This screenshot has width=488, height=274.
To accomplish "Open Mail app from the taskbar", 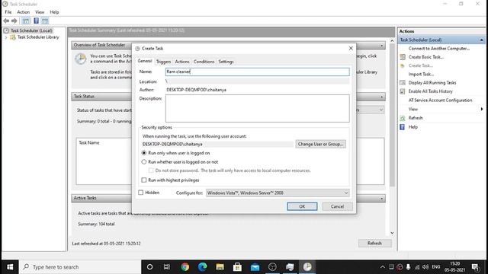I will click(255, 267).
